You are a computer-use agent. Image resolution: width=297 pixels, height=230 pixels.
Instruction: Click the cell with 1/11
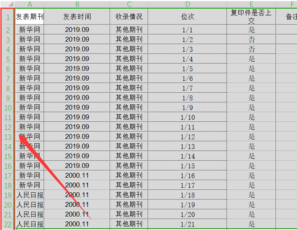[x=187, y=127]
